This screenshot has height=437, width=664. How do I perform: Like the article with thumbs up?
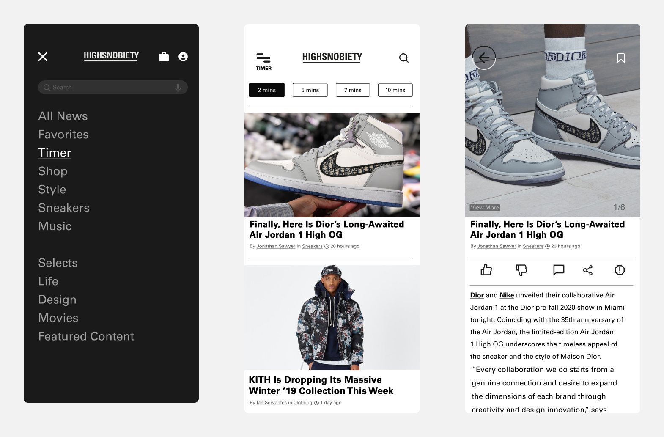click(x=486, y=270)
